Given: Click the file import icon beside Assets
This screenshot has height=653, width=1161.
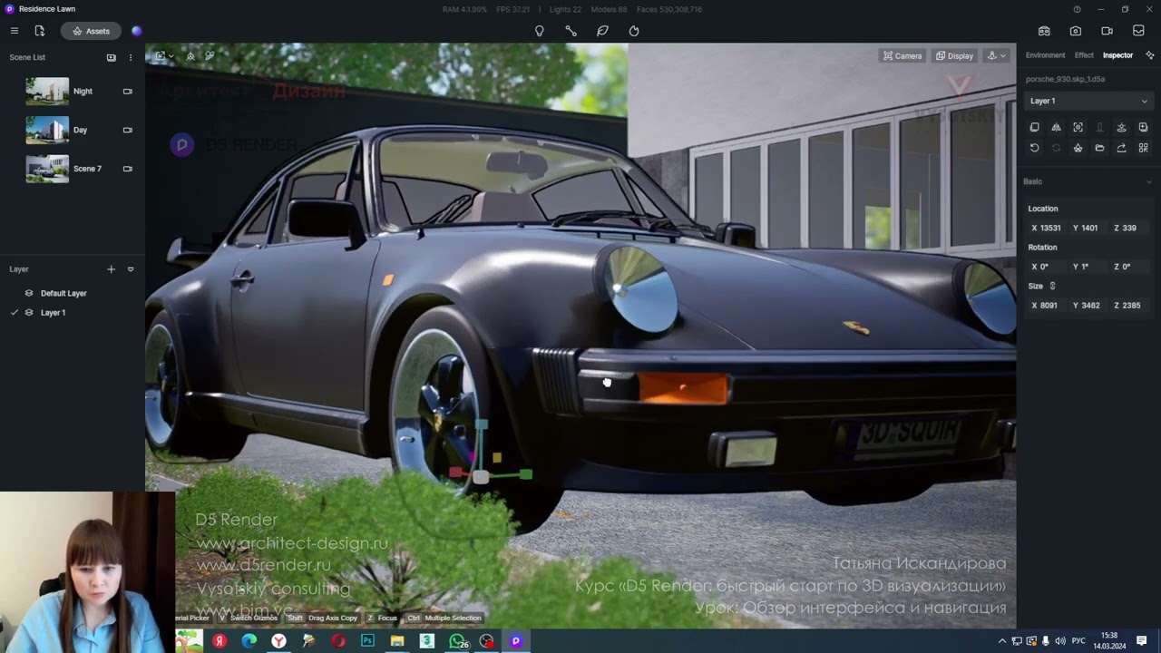Looking at the screenshot, I should pos(39,31).
